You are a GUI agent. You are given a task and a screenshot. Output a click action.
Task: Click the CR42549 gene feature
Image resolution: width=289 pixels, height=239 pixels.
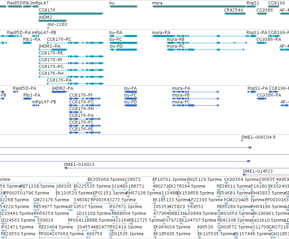pyautogui.click(x=235, y=14)
